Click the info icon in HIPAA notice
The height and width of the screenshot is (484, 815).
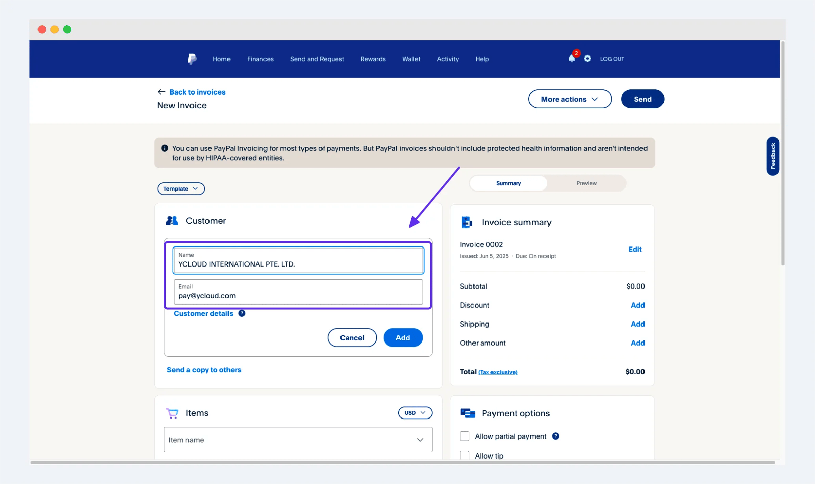coord(165,148)
